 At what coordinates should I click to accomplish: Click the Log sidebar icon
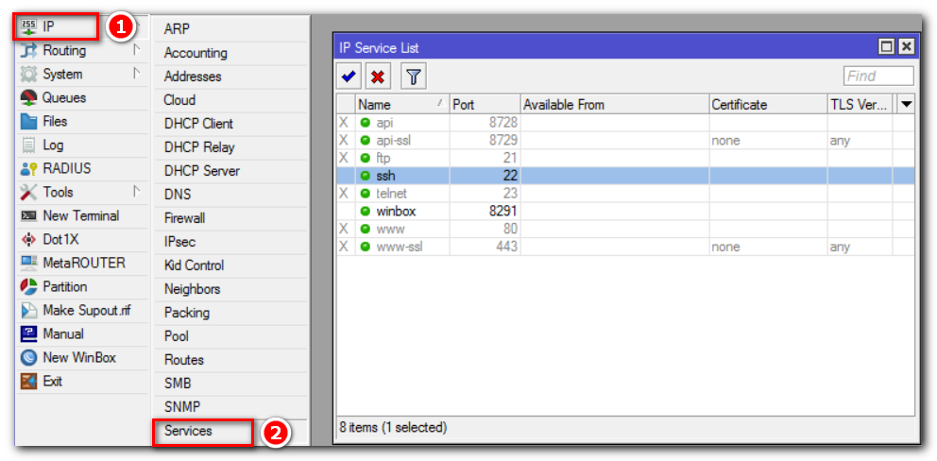point(28,145)
